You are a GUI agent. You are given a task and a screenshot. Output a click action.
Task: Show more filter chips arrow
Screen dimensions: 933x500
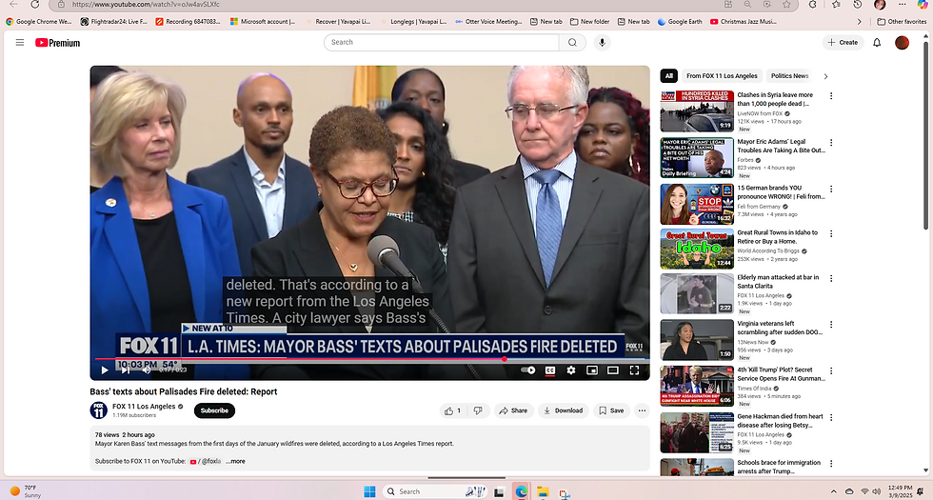825,76
